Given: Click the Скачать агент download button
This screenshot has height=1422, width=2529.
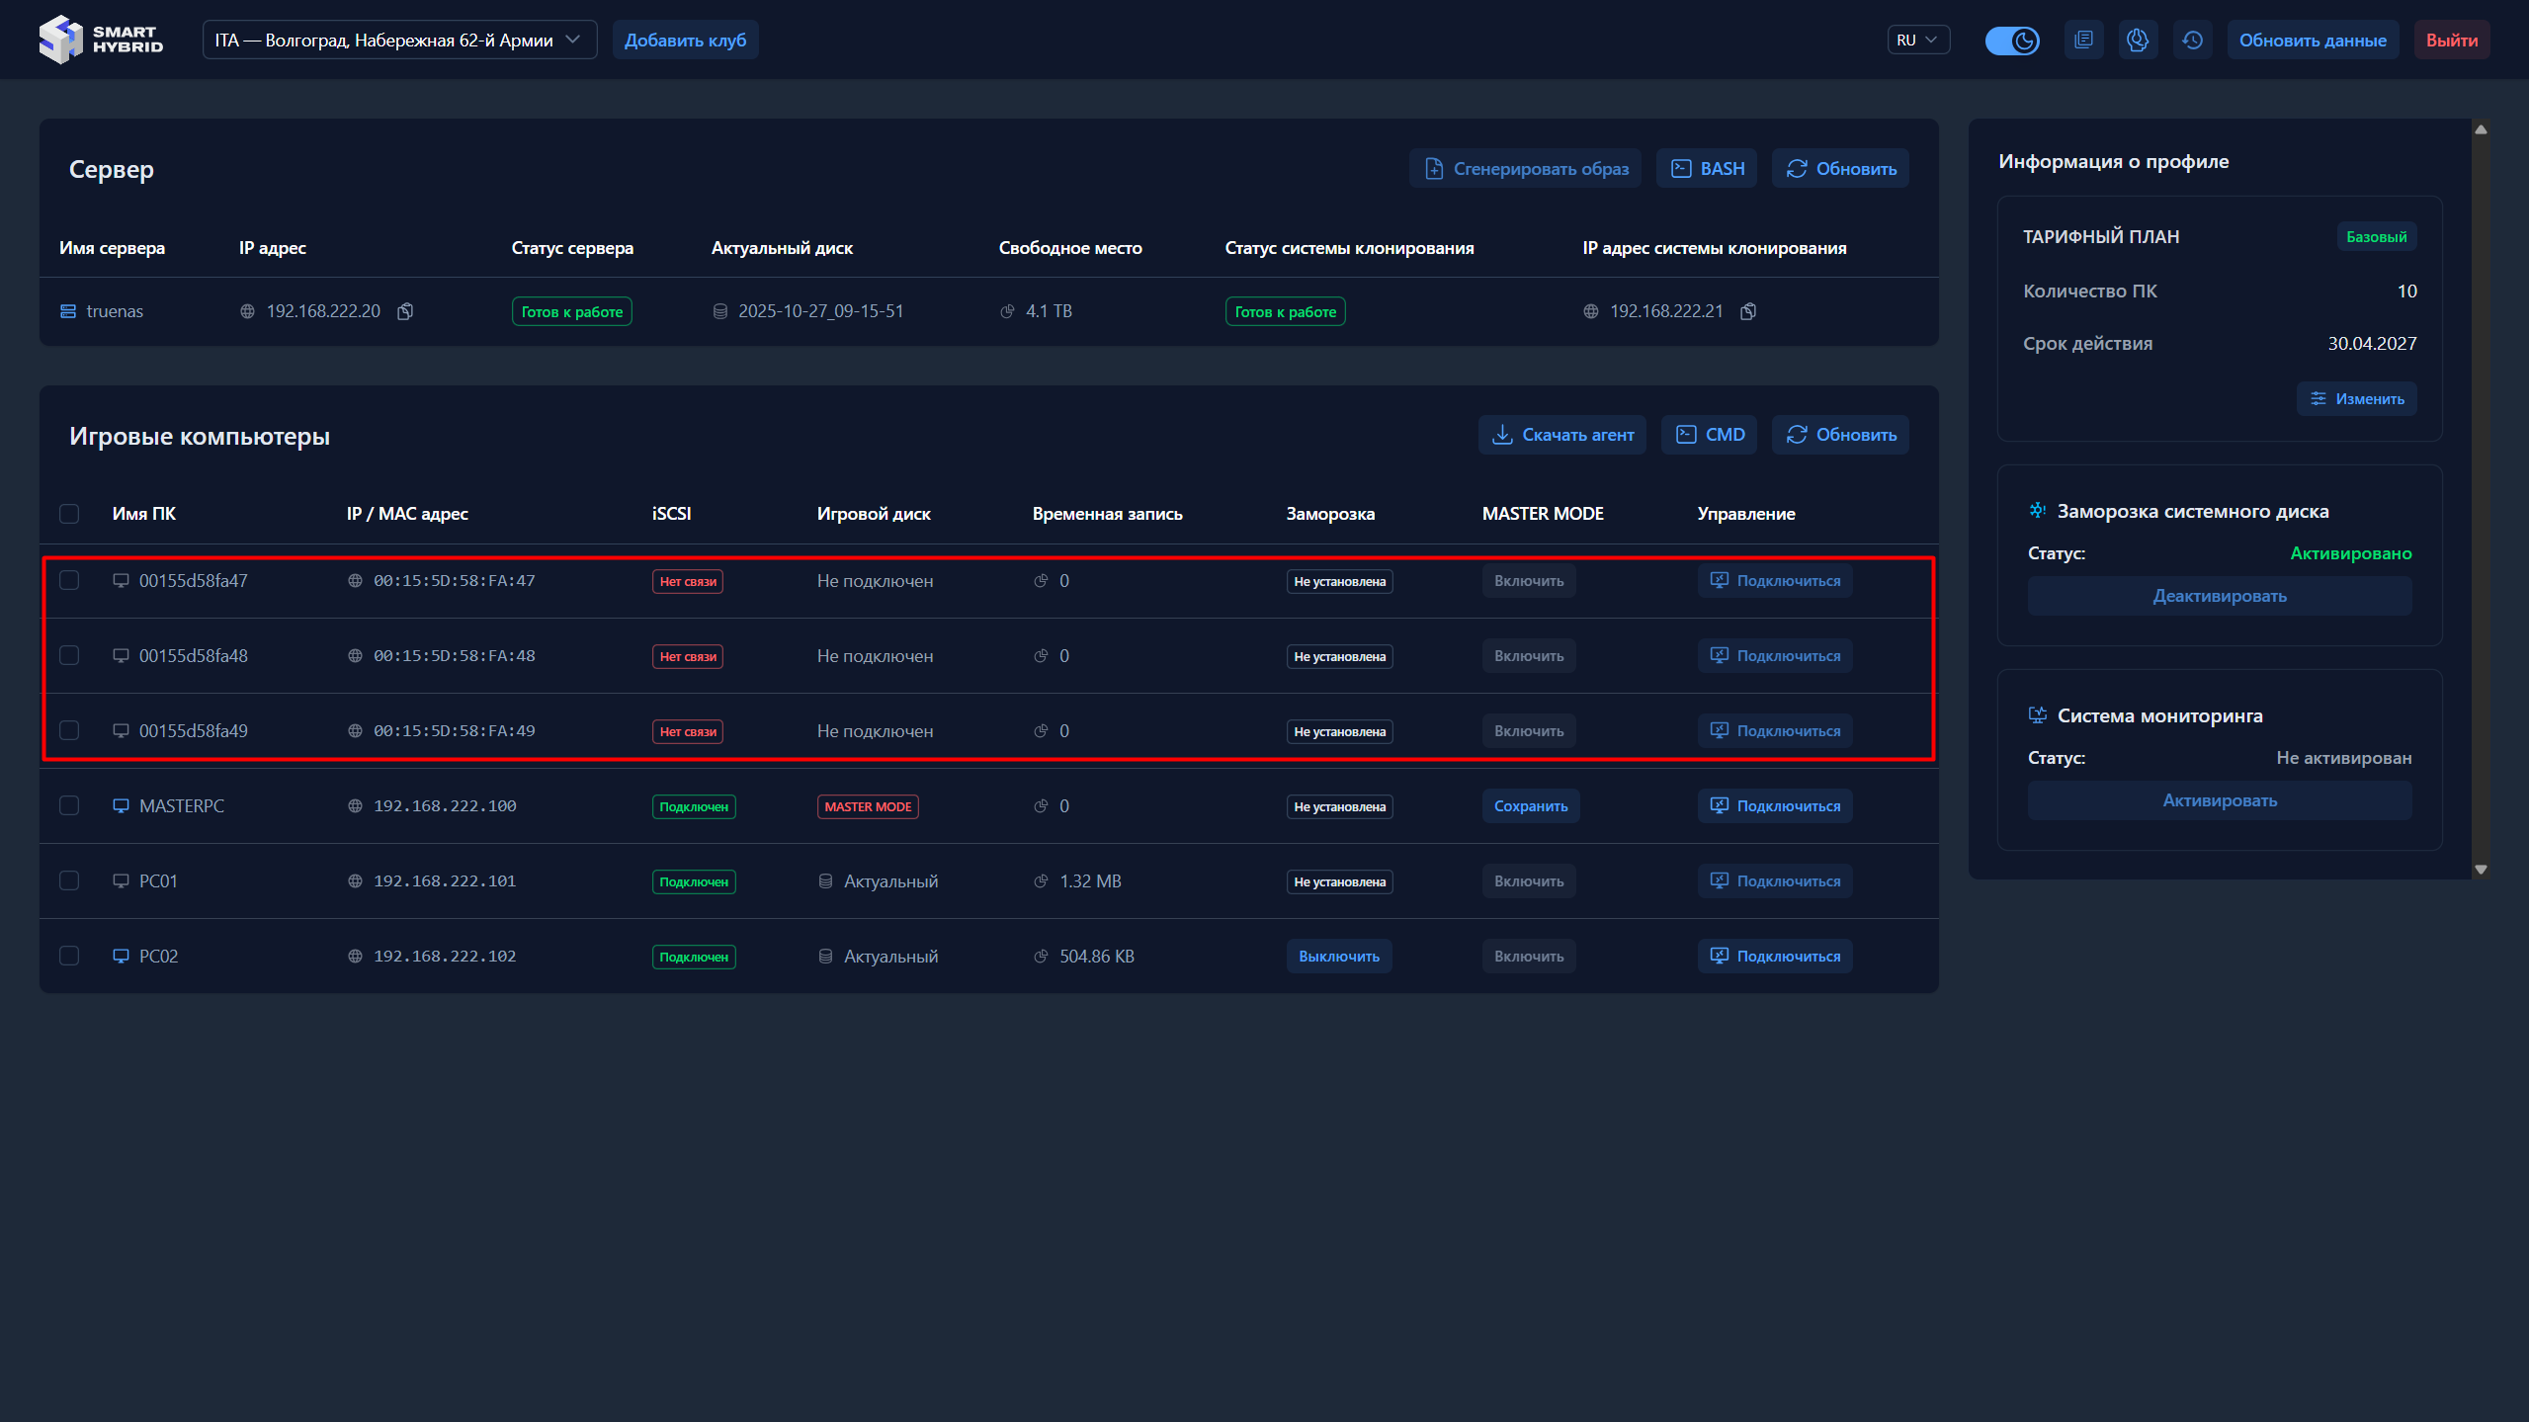Looking at the screenshot, I should click(x=1561, y=435).
